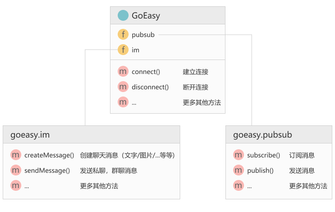The height and width of the screenshot is (212, 335).
Task: Click the m method icon beside subscribe()
Action: (239, 155)
